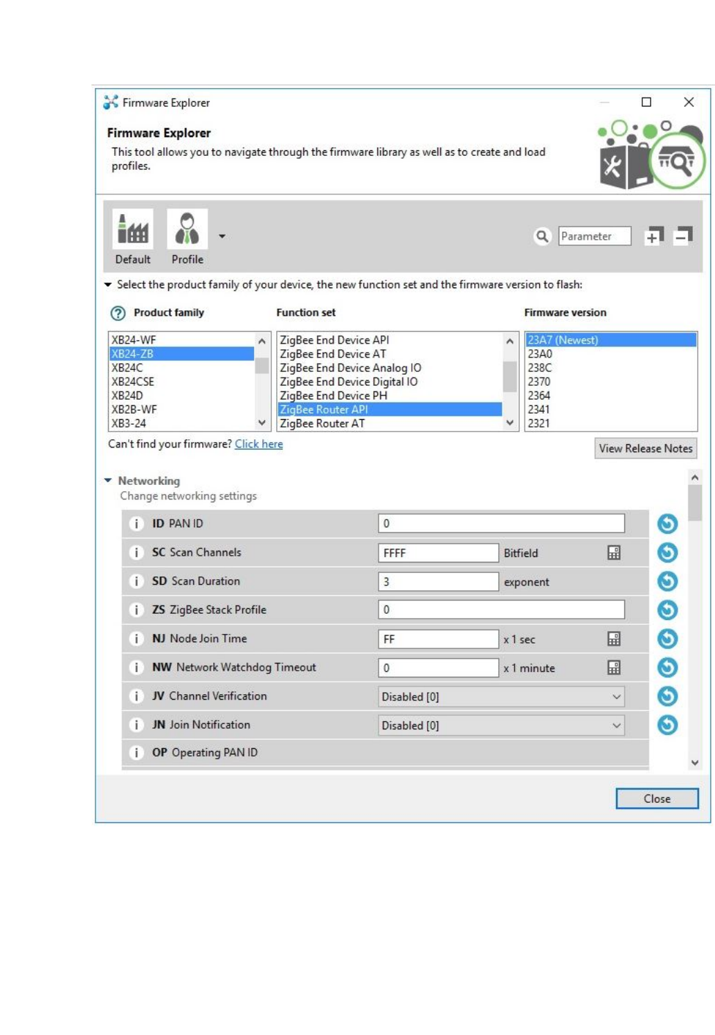This screenshot has height=1035, width=715.
Task: Open Network Watchdog Timeout calculator icon
Action: [x=613, y=668]
